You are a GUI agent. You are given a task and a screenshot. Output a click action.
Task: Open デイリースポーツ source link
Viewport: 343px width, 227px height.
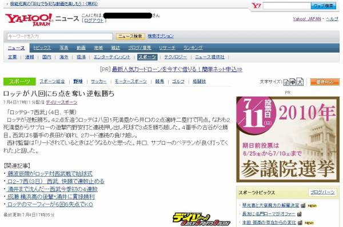click(x=62, y=102)
